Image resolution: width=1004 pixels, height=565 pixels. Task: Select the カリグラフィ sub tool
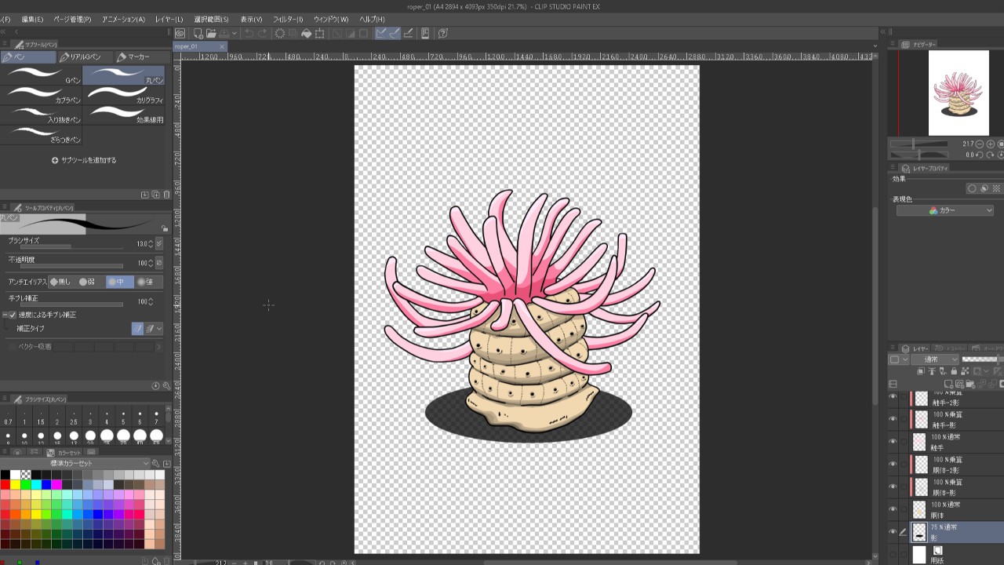(124, 95)
